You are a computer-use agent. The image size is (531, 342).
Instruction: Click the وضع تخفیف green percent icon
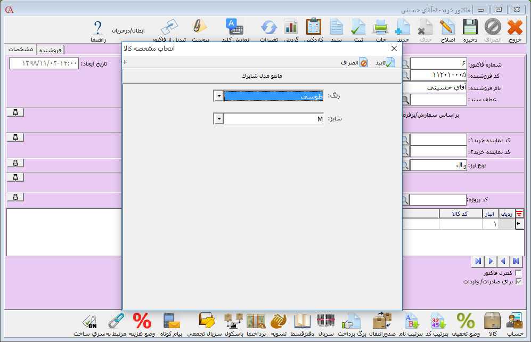point(466,321)
